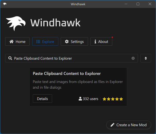
Task: Click the Windhawk eagle logo
Action: 16,23
